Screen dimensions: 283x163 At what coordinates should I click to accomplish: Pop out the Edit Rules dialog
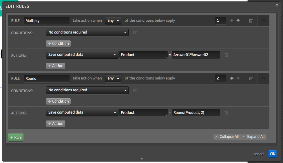276,6
